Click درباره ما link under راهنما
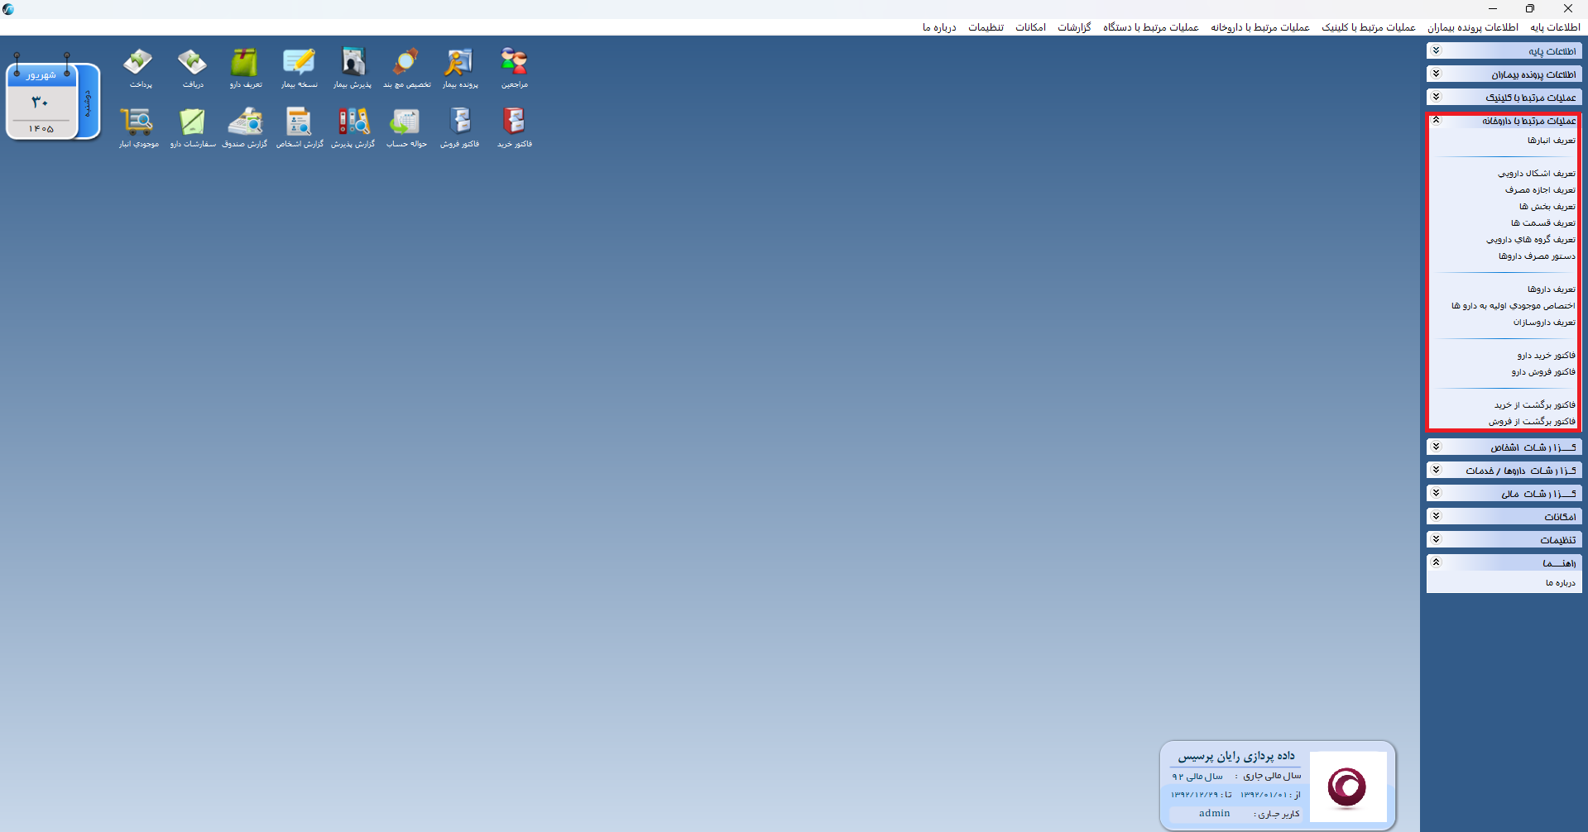1588x832 pixels. 1560,583
